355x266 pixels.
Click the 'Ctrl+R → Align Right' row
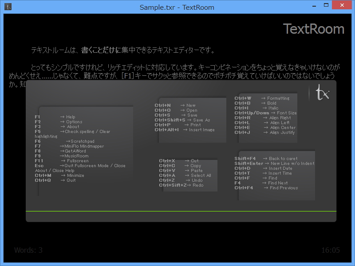pos(263,117)
